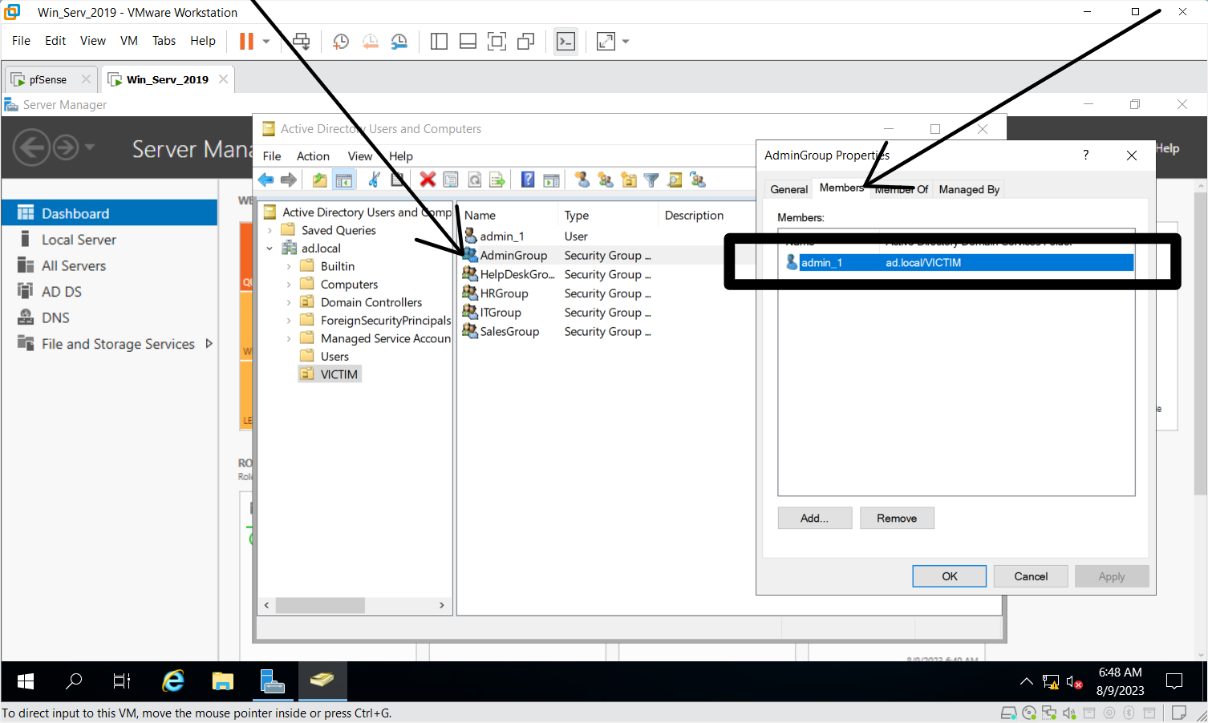Image resolution: width=1208 pixels, height=723 pixels.
Task: Expand the ForeignSecurityPrincipals node
Action: 289,321
